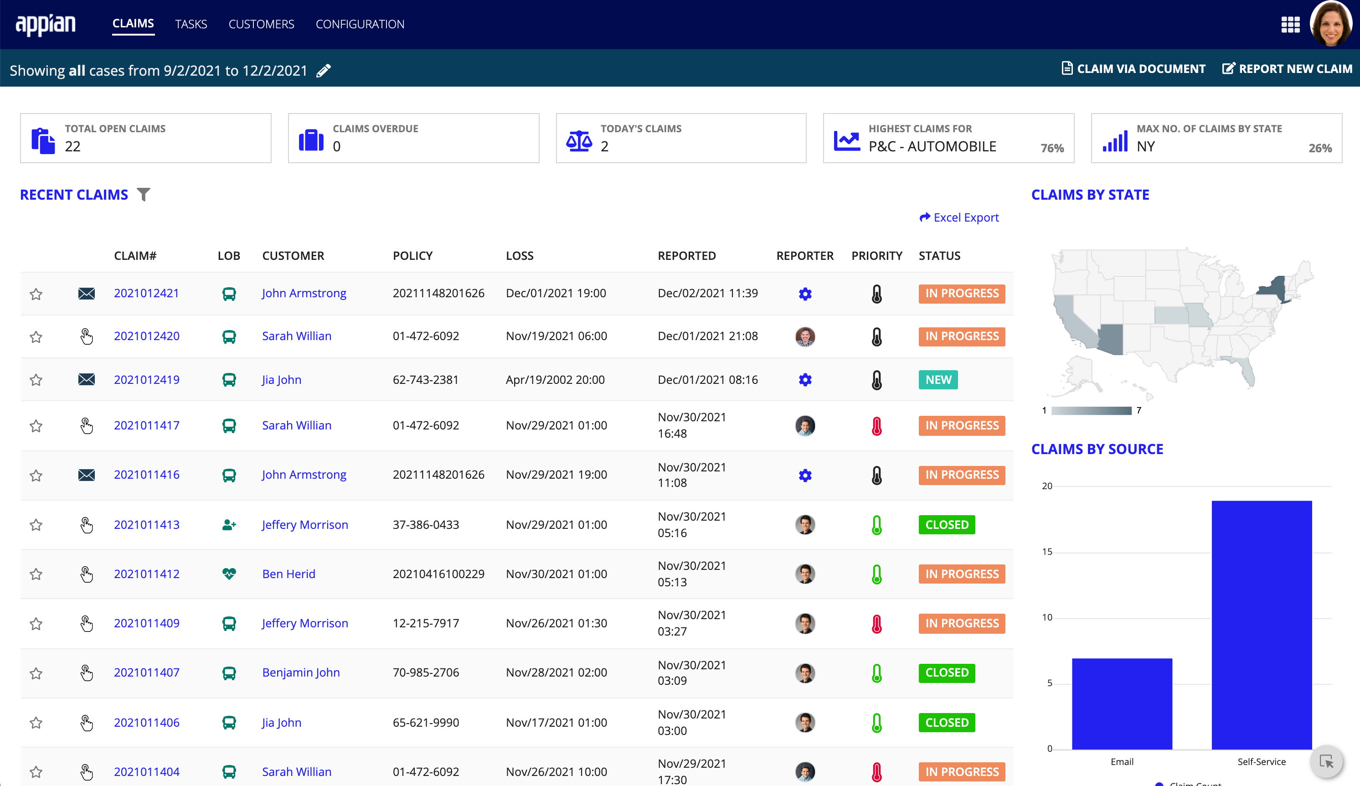Viewport: 1360px width, 786px height.
Task: Click CLAIM VIA DOCUMENT button
Action: (1132, 69)
